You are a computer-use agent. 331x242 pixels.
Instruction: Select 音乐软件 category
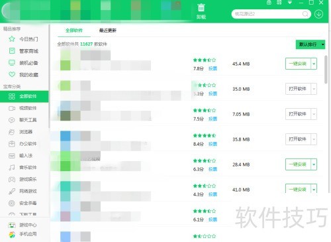23,168
